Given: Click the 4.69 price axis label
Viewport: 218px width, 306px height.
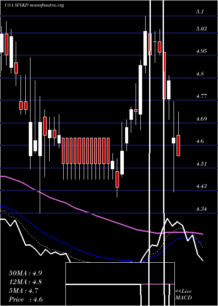Looking at the screenshot, I should (x=201, y=119).
